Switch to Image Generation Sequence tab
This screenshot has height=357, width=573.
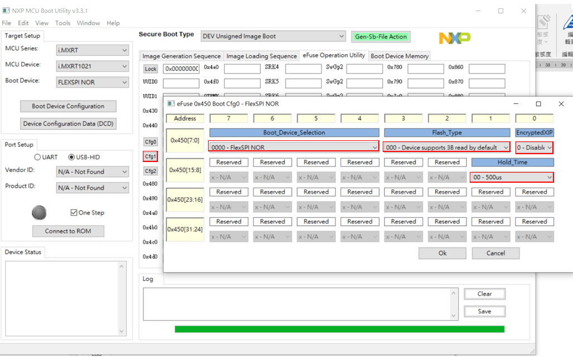181,56
